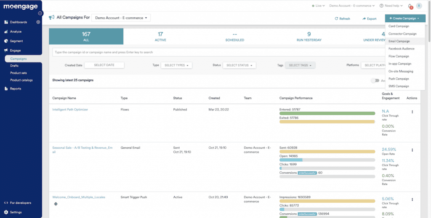This screenshot has height=218, width=431.
Task: Open the top-bar Demo Account dropdown
Action: [x=352, y=6]
